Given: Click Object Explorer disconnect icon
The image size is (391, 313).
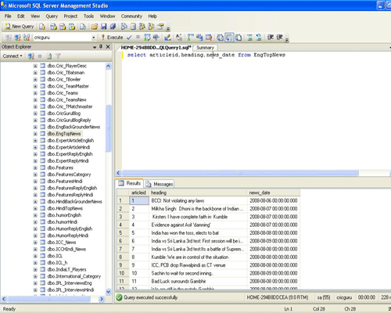Looking at the screenshot, I should 31,56.
